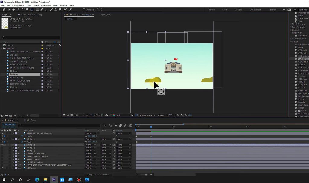Take a snapshot of the composition
The width and height of the screenshot is (309, 183).
tap(107, 115)
